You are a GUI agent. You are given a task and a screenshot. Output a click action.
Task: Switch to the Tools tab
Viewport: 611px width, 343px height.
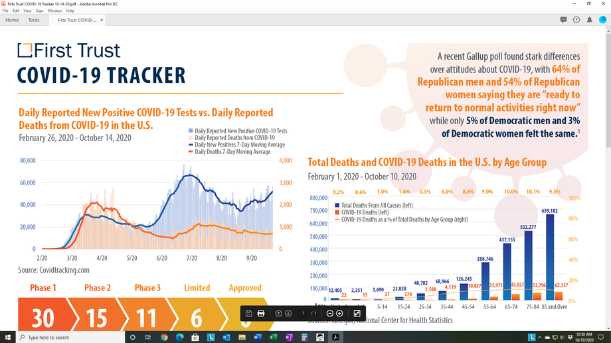[33, 20]
